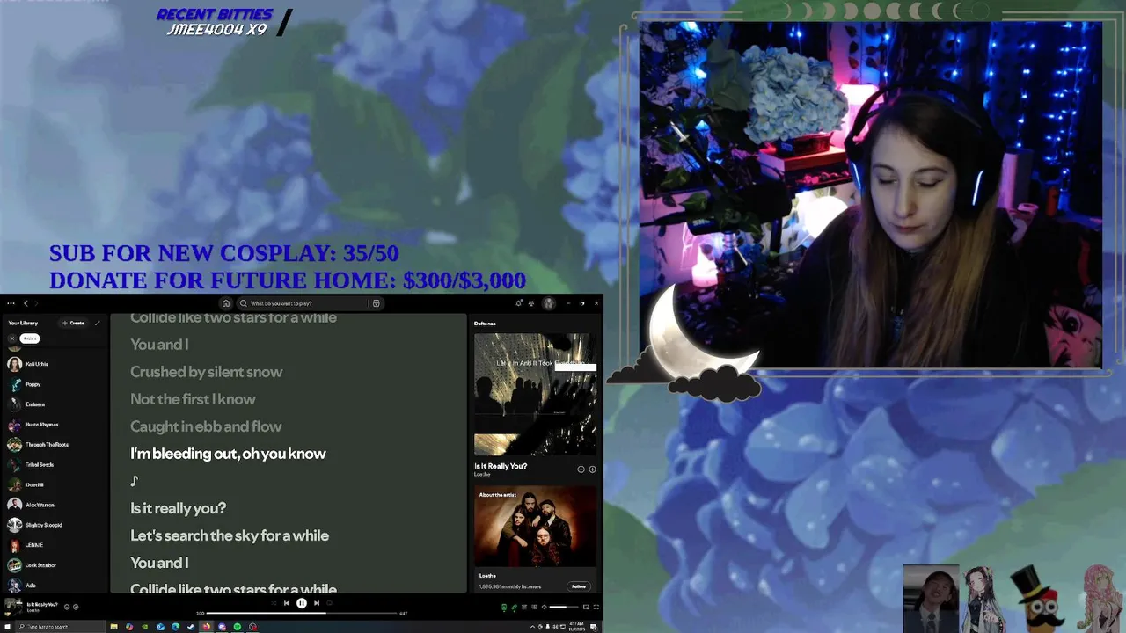Open Through The Roots in library
Viewport: 1126px width, 633px height.
[54, 445]
